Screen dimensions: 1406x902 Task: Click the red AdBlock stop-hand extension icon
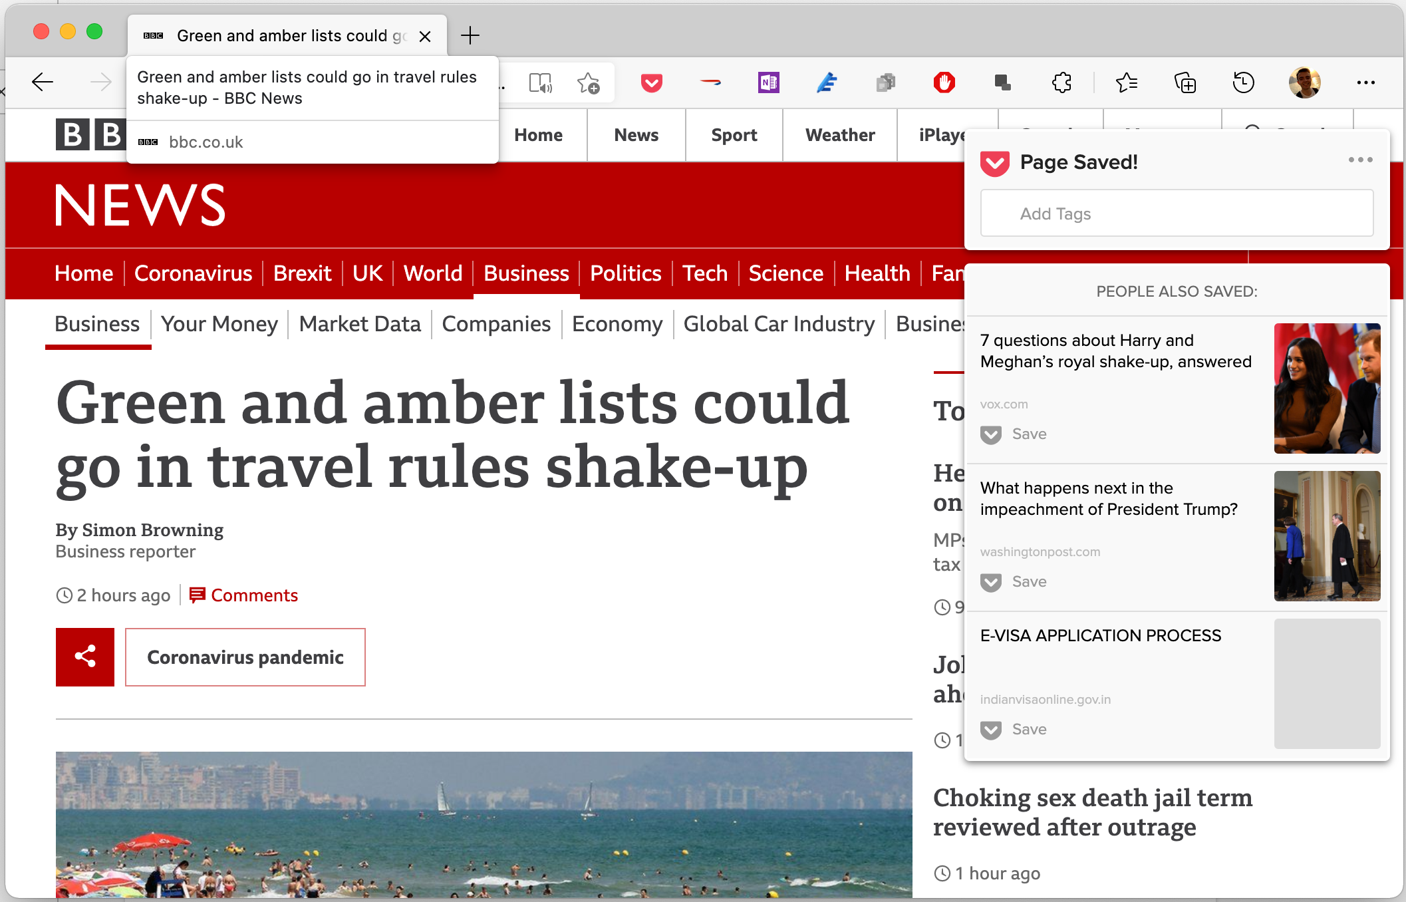(944, 83)
